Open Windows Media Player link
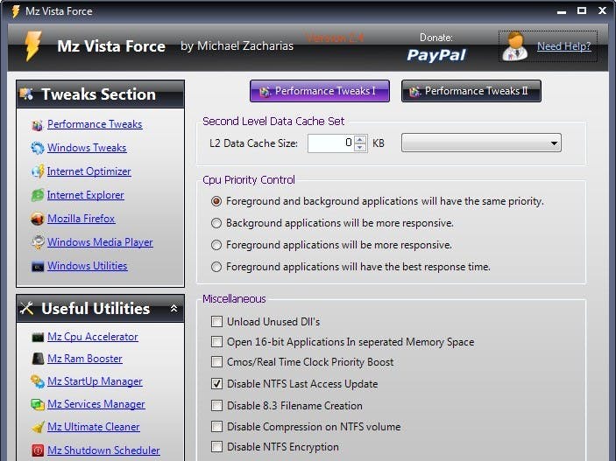The width and height of the screenshot is (616, 461). 100,242
